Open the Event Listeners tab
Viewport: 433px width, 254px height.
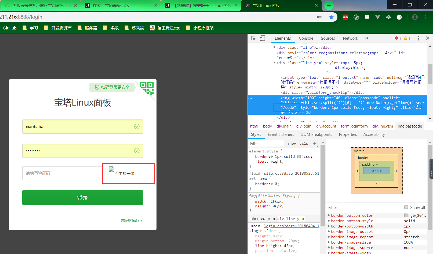(281, 135)
